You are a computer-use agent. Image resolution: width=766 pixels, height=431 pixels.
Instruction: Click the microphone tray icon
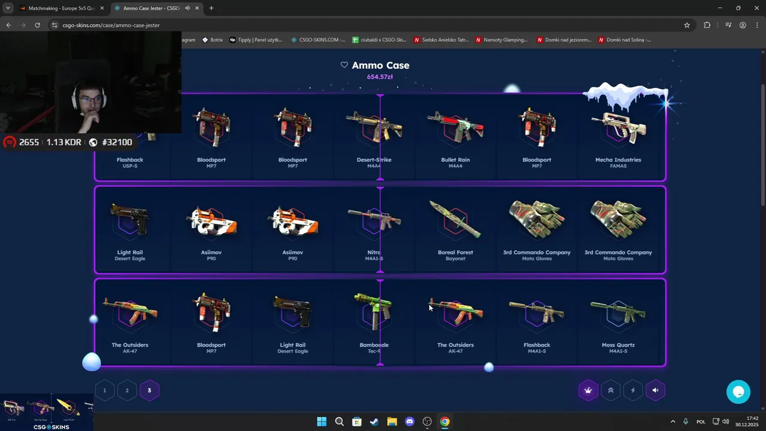point(686,421)
